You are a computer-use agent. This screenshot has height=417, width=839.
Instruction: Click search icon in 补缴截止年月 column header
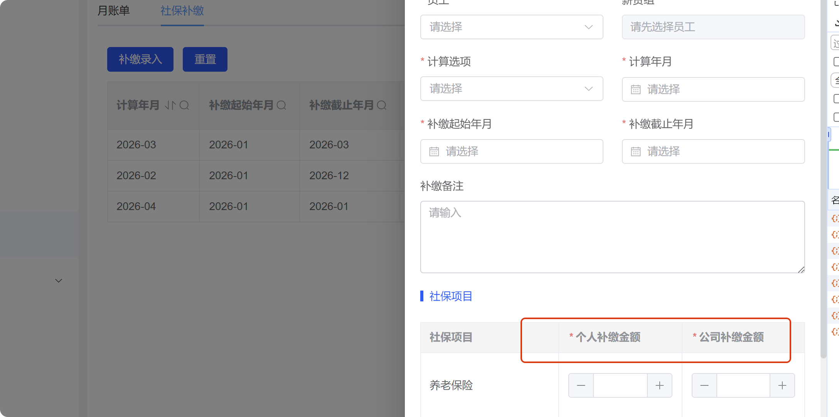pos(382,105)
